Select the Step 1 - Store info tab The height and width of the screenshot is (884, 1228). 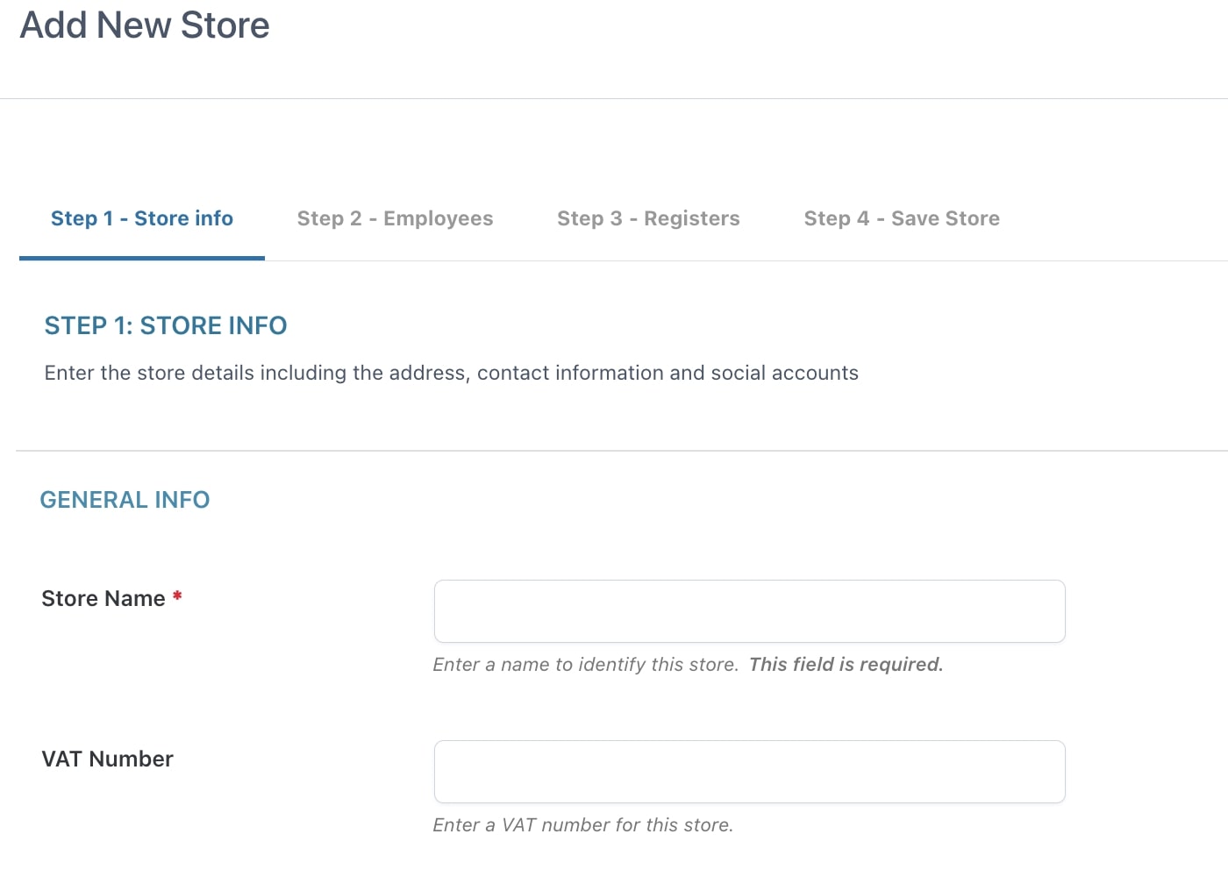(142, 218)
